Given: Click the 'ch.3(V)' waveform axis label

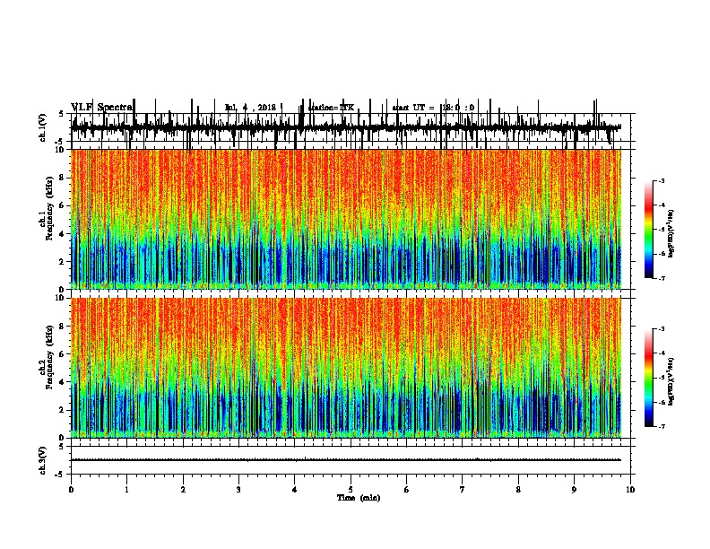Looking at the screenshot, I should pos(42,461).
